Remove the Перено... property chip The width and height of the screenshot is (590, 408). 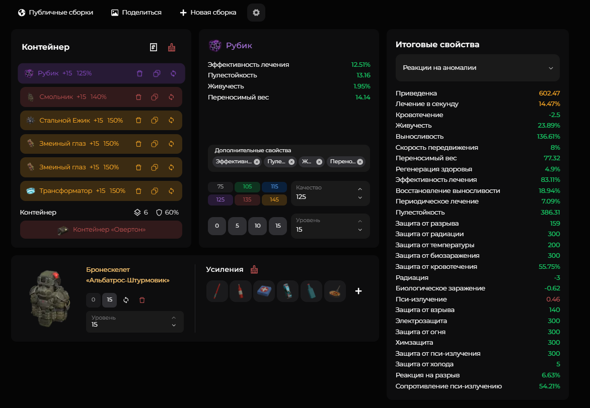click(360, 162)
